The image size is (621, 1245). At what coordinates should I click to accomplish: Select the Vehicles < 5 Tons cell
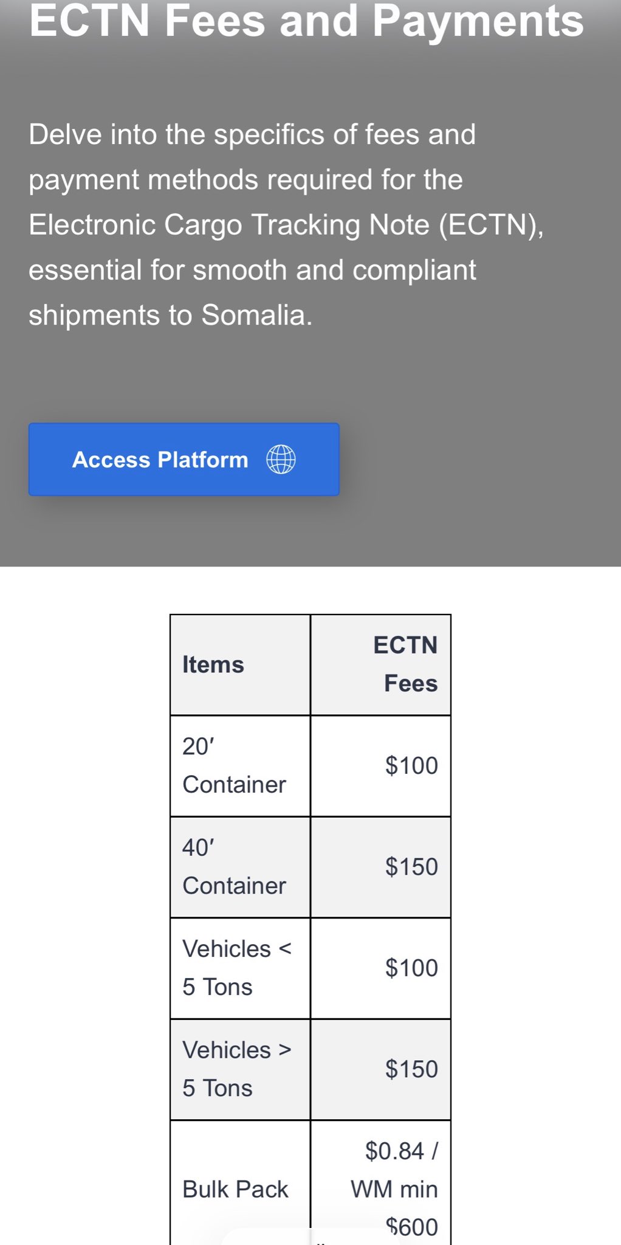click(237, 968)
